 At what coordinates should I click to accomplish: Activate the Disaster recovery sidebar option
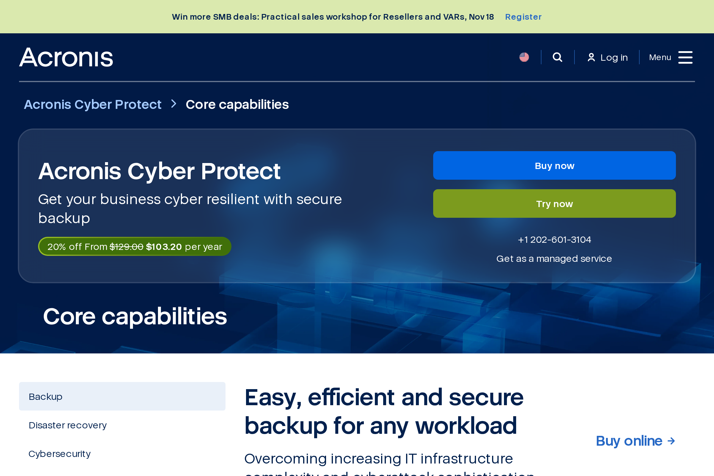tap(68, 425)
